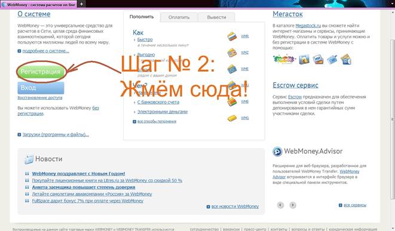Open 'все способы пополнения' link
The image size is (395, 231).
click(157, 122)
